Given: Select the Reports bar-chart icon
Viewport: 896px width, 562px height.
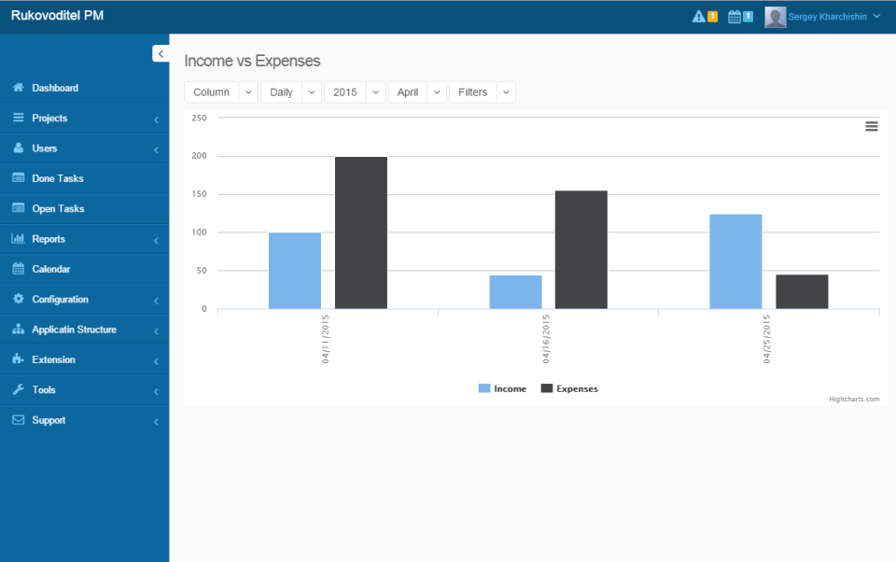Looking at the screenshot, I should tap(17, 238).
